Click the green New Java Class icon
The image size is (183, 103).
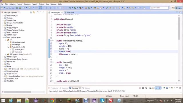tap(89, 8)
